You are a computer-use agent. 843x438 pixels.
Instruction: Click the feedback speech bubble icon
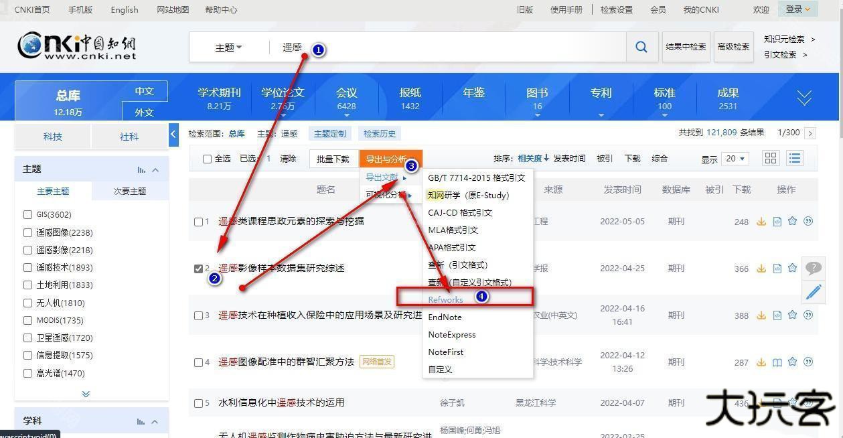[x=814, y=268]
